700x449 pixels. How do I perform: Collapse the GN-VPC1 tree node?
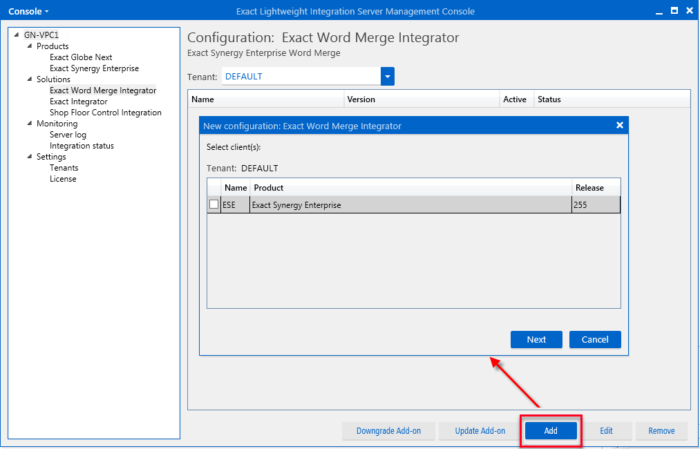click(x=17, y=35)
